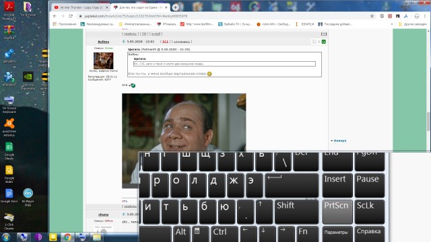Click the Справка key on the on-screen keyboard
431x242 pixels.
pos(370,234)
